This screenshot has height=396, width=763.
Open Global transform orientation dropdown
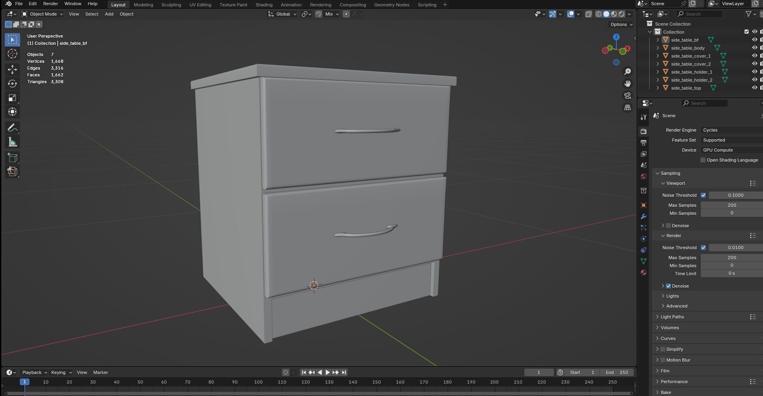(283, 14)
